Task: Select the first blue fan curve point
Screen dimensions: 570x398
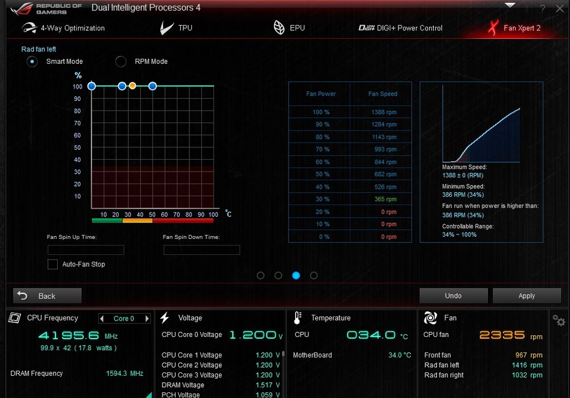Action: point(92,86)
